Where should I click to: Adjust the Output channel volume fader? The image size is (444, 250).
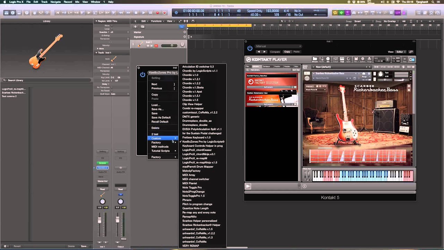(x=118, y=220)
